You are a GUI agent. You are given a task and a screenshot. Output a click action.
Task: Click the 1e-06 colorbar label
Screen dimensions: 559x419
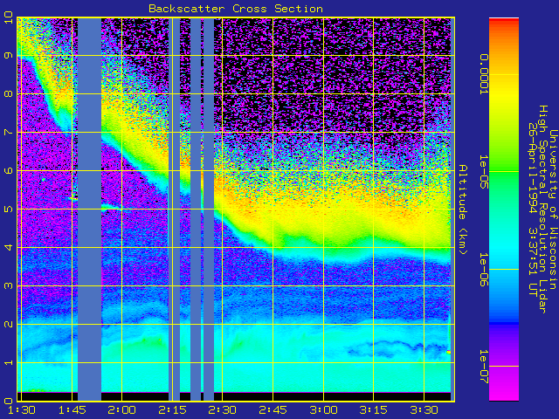tap(483, 270)
